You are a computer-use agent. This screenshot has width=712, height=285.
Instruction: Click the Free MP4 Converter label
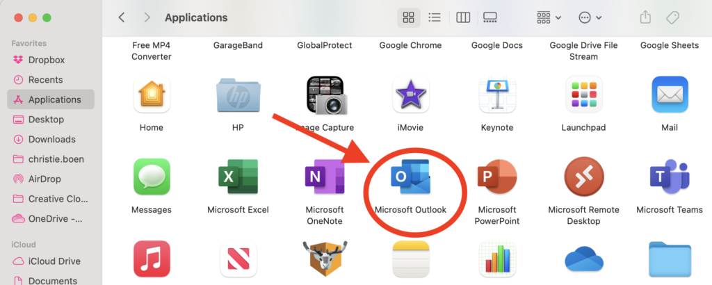151,51
